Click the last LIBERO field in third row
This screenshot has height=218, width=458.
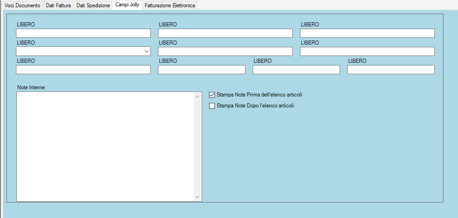pyautogui.click(x=391, y=70)
